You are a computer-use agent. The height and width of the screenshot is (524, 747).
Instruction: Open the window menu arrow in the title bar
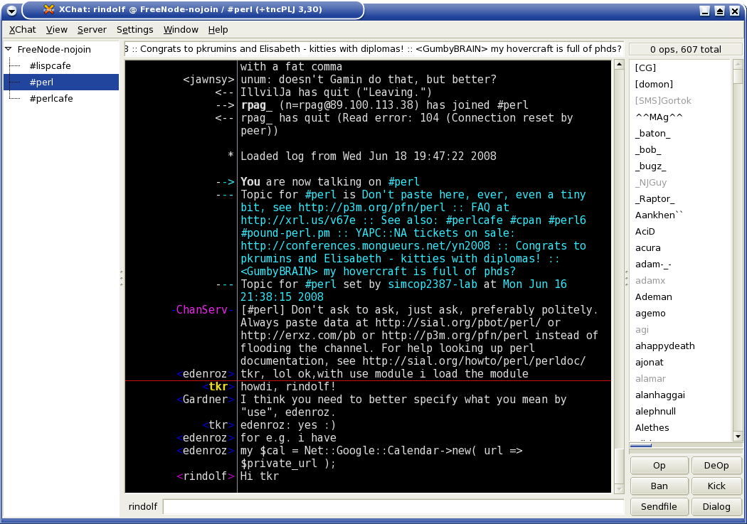(12, 10)
